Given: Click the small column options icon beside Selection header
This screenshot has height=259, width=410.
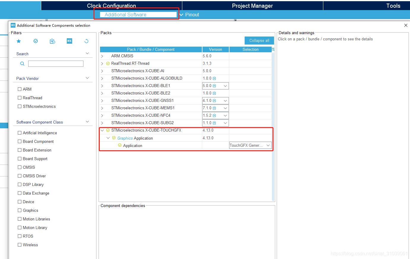Looking at the screenshot, I should point(273,49).
